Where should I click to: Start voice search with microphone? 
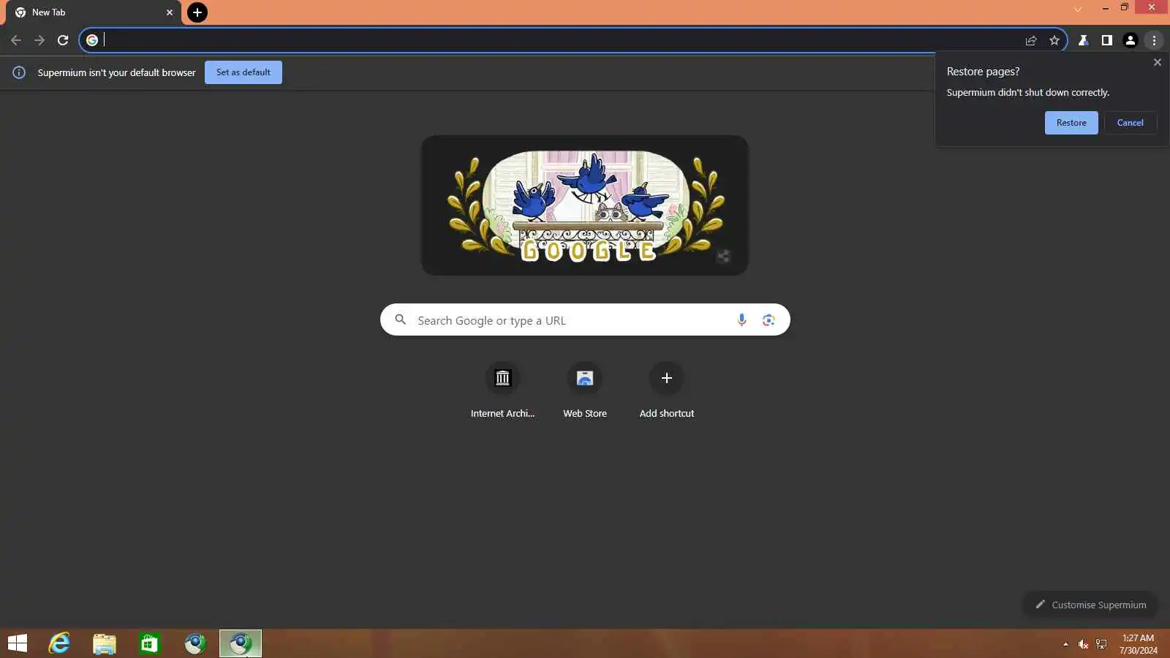coord(741,320)
